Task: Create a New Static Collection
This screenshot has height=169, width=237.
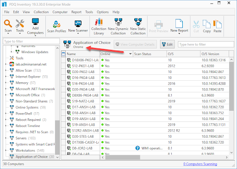Action: pyautogui.click(x=138, y=22)
